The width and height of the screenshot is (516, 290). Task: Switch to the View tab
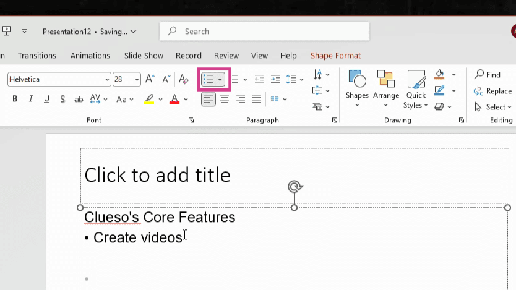pos(260,56)
